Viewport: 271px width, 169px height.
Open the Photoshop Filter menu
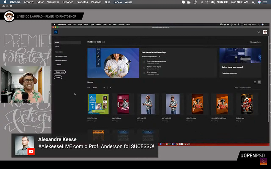click(x=105, y=25)
